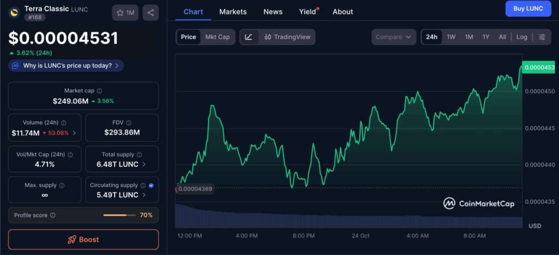Viewport: 559px width, 255px height.
Task: Click Market cap info icon
Action: (99, 91)
